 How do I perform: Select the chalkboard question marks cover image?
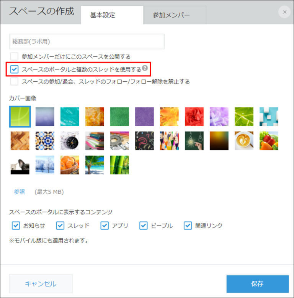tap(144, 141)
